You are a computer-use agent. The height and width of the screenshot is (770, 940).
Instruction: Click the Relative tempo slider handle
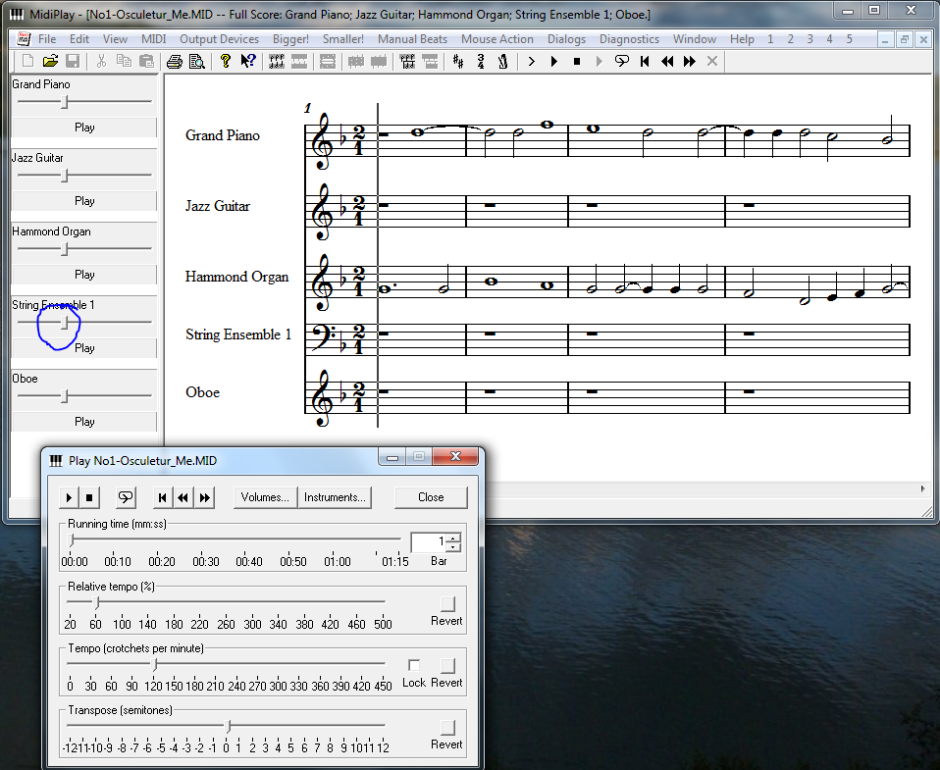(x=96, y=602)
